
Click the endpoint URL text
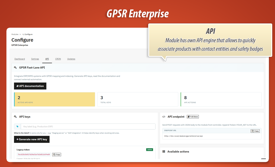click(x=183, y=136)
